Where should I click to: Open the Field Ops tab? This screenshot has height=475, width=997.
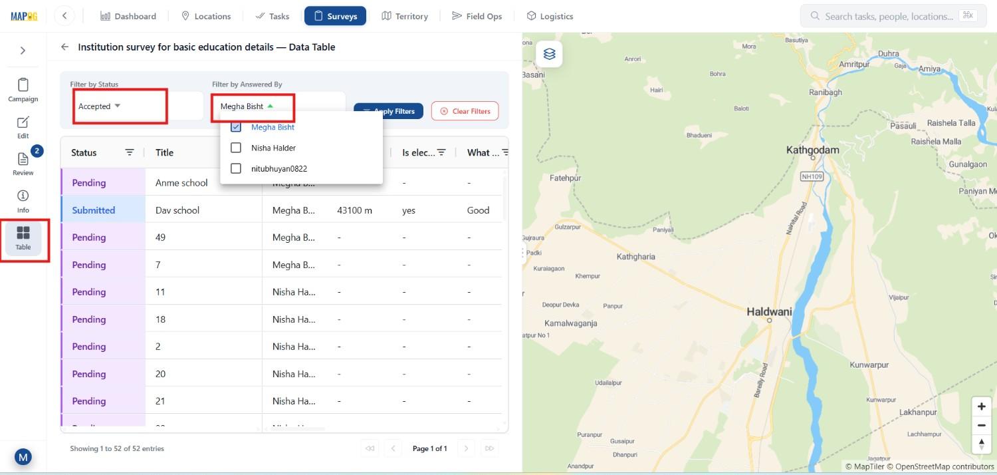[477, 16]
